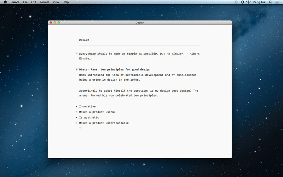The width and height of the screenshot is (283, 177).
Task: Click the quote mark before the Einstein quote
Action: point(77,54)
